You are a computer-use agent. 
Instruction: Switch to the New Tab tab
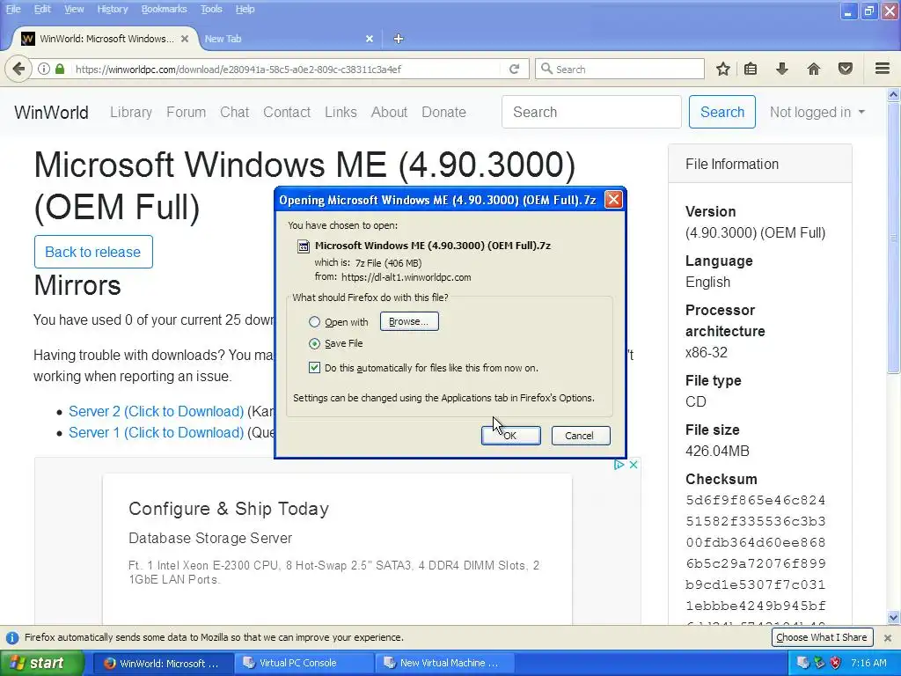tap(288, 39)
